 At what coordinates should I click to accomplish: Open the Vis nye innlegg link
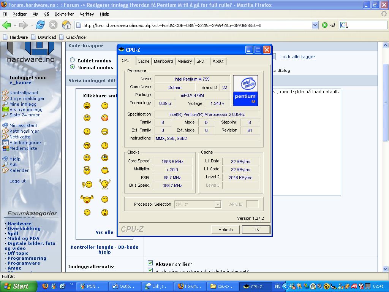(x=26, y=109)
